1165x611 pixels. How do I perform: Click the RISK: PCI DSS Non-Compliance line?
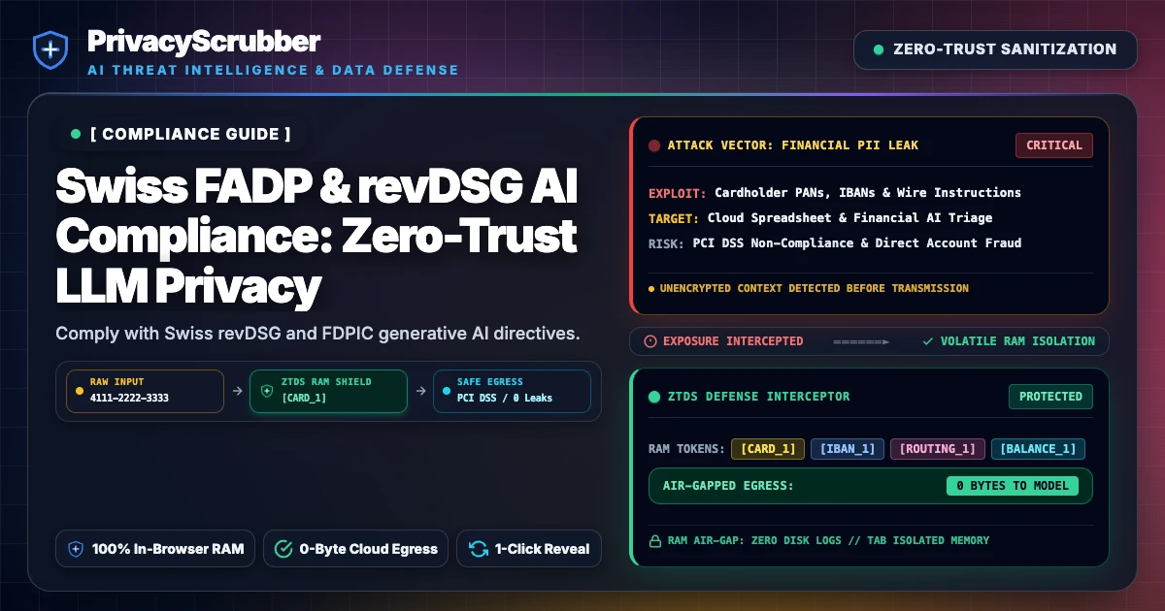835,242
